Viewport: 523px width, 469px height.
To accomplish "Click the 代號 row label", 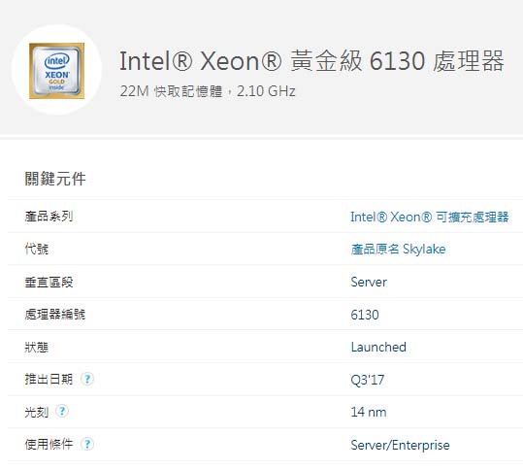I will [37, 249].
